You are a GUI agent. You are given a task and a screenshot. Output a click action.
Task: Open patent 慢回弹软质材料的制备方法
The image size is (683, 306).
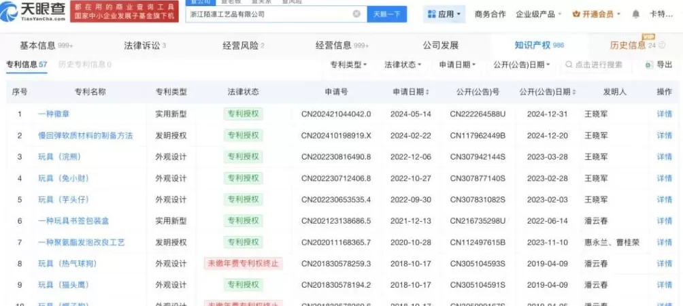[86, 135]
